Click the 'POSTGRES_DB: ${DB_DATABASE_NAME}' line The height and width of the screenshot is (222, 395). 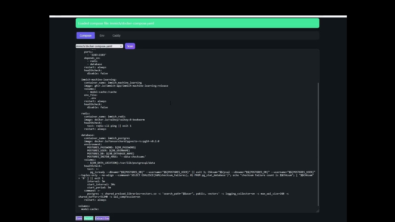110,154
